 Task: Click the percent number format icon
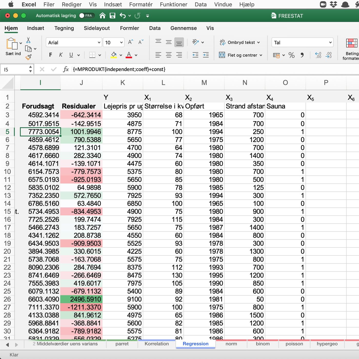click(x=291, y=55)
